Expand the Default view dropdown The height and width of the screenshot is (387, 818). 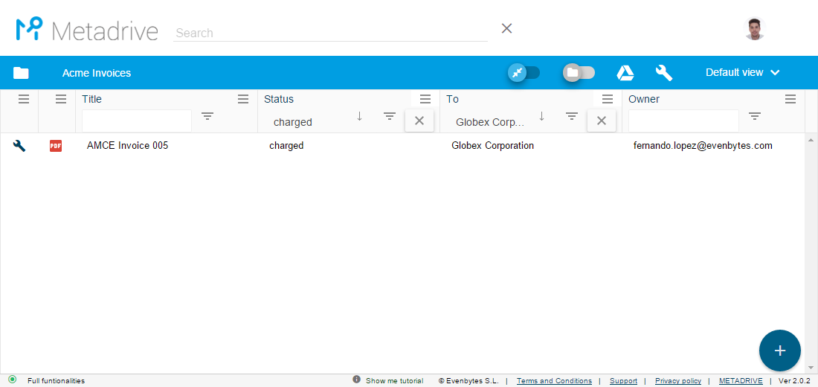pos(742,73)
